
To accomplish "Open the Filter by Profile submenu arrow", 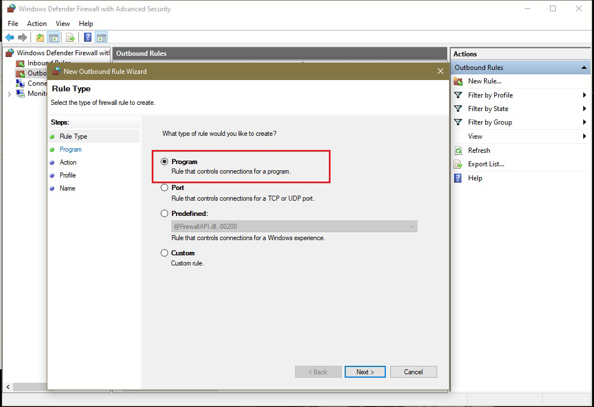I will click(584, 95).
